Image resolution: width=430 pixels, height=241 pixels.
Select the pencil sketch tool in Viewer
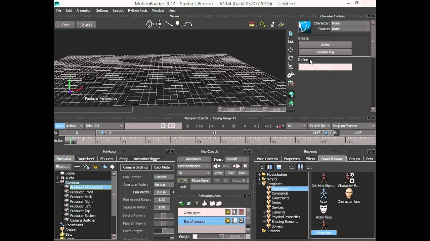282,24
